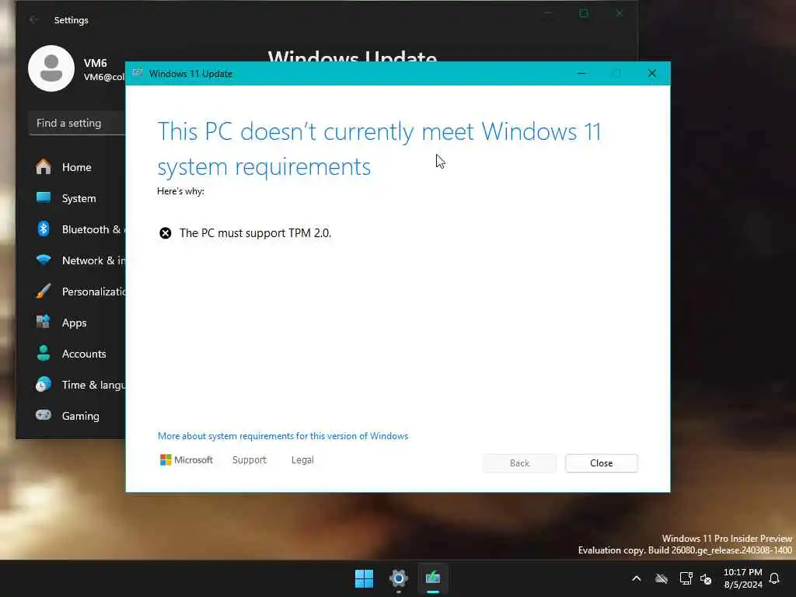Click the Settings back arrow
This screenshot has width=796, height=597.
[33, 19]
